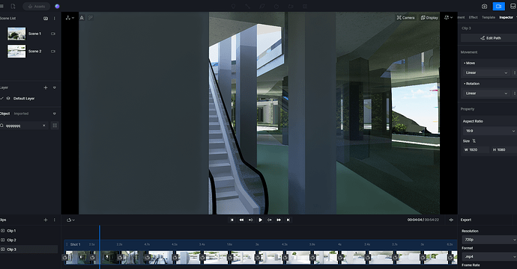
Task: Toggle Default Layer check mark
Action: 2,99
